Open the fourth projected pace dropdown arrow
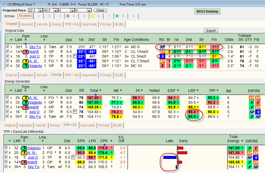This screenshot has height=183, width=265. [89, 10]
